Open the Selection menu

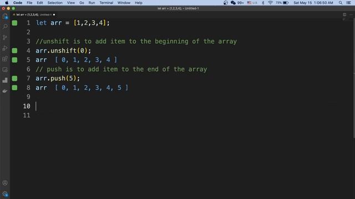point(55,3)
